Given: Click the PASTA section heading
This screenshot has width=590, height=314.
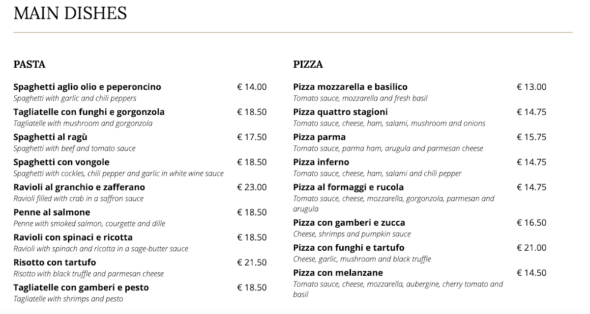Looking at the screenshot, I should click(x=29, y=64).
